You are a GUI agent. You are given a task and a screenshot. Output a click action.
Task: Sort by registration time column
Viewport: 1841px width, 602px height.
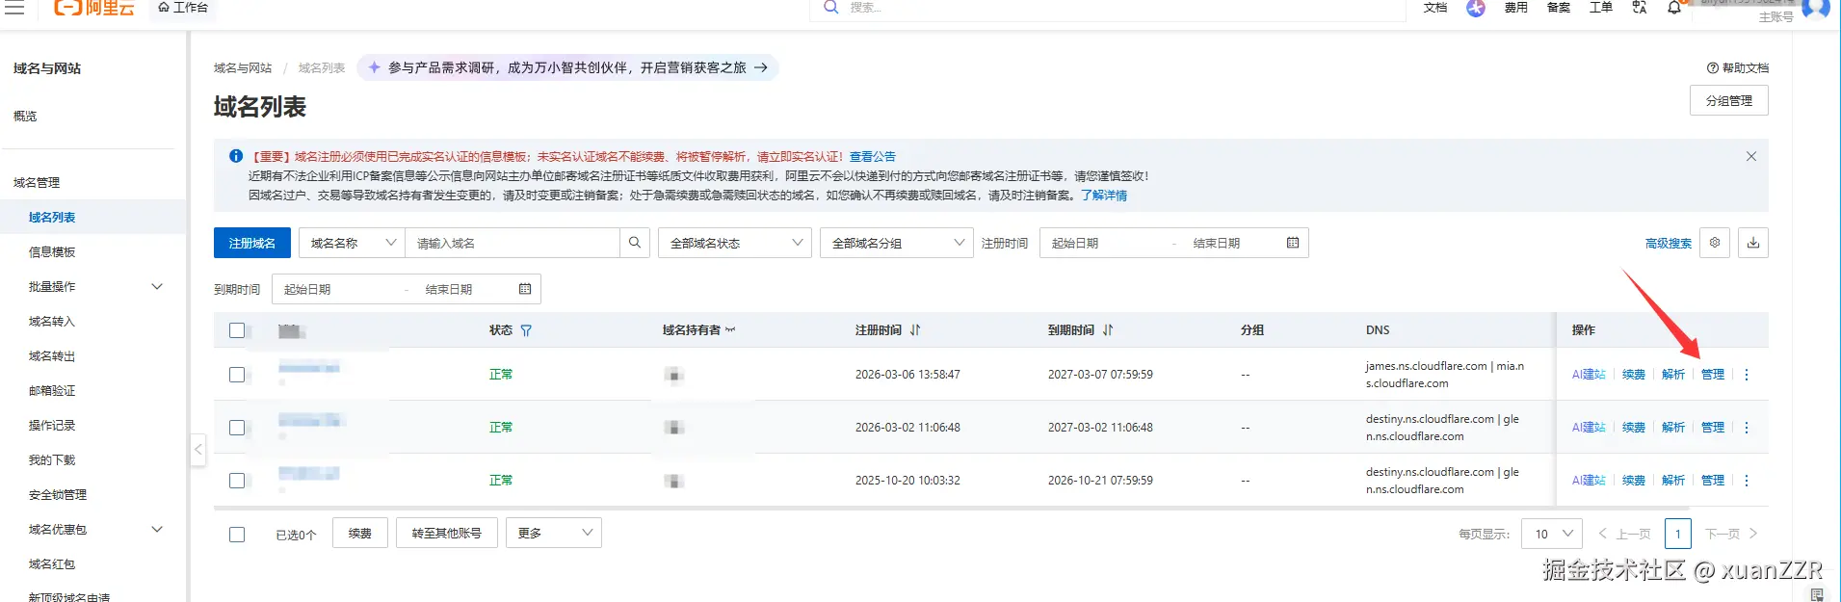(x=915, y=330)
